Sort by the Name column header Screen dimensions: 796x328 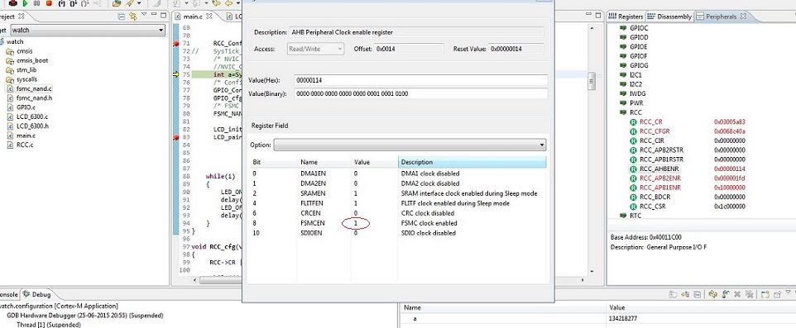(324, 162)
